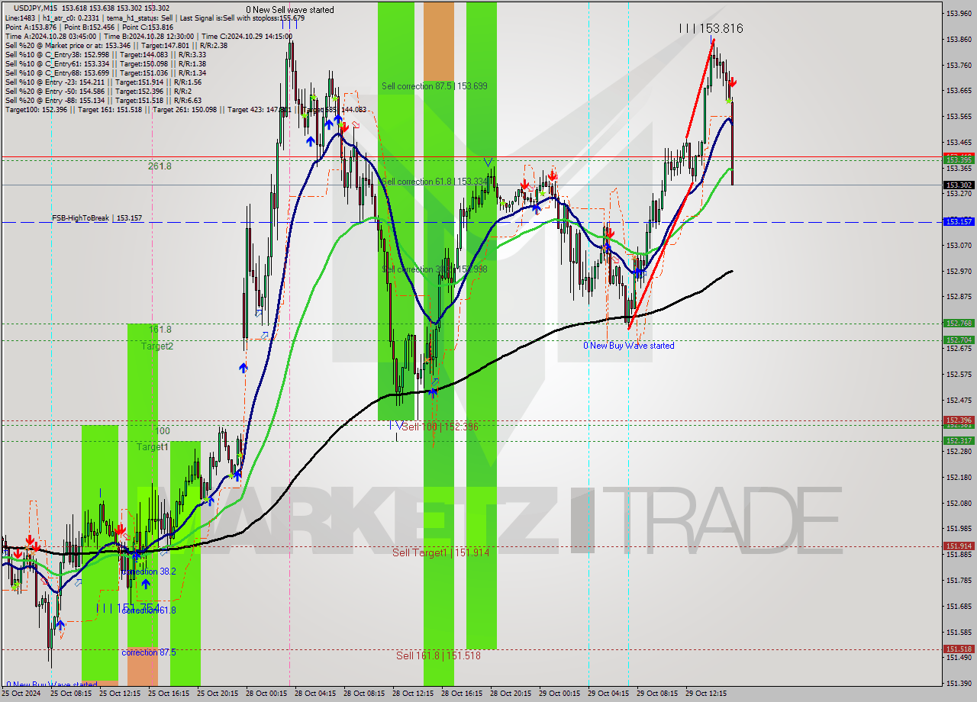Click the 'Sell 161.8 | 151.518' label
The width and height of the screenshot is (977, 702).
[439, 655]
